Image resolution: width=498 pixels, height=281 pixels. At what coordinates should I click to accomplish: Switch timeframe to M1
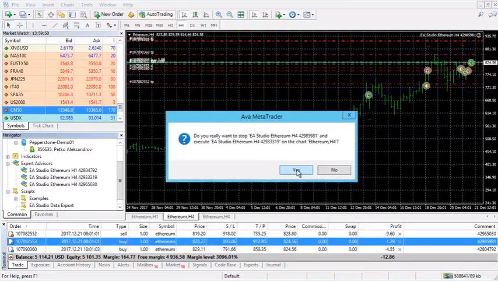pyautogui.click(x=127, y=25)
